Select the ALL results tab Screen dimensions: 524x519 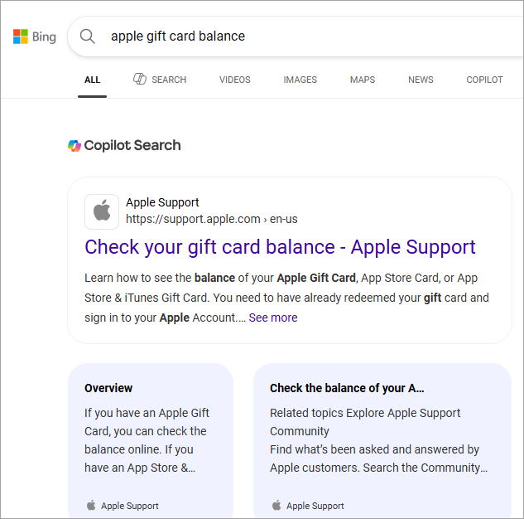tap(92, 80)
